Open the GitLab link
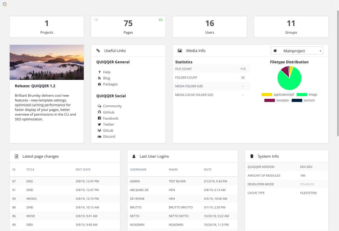 [x=108, y=130]
